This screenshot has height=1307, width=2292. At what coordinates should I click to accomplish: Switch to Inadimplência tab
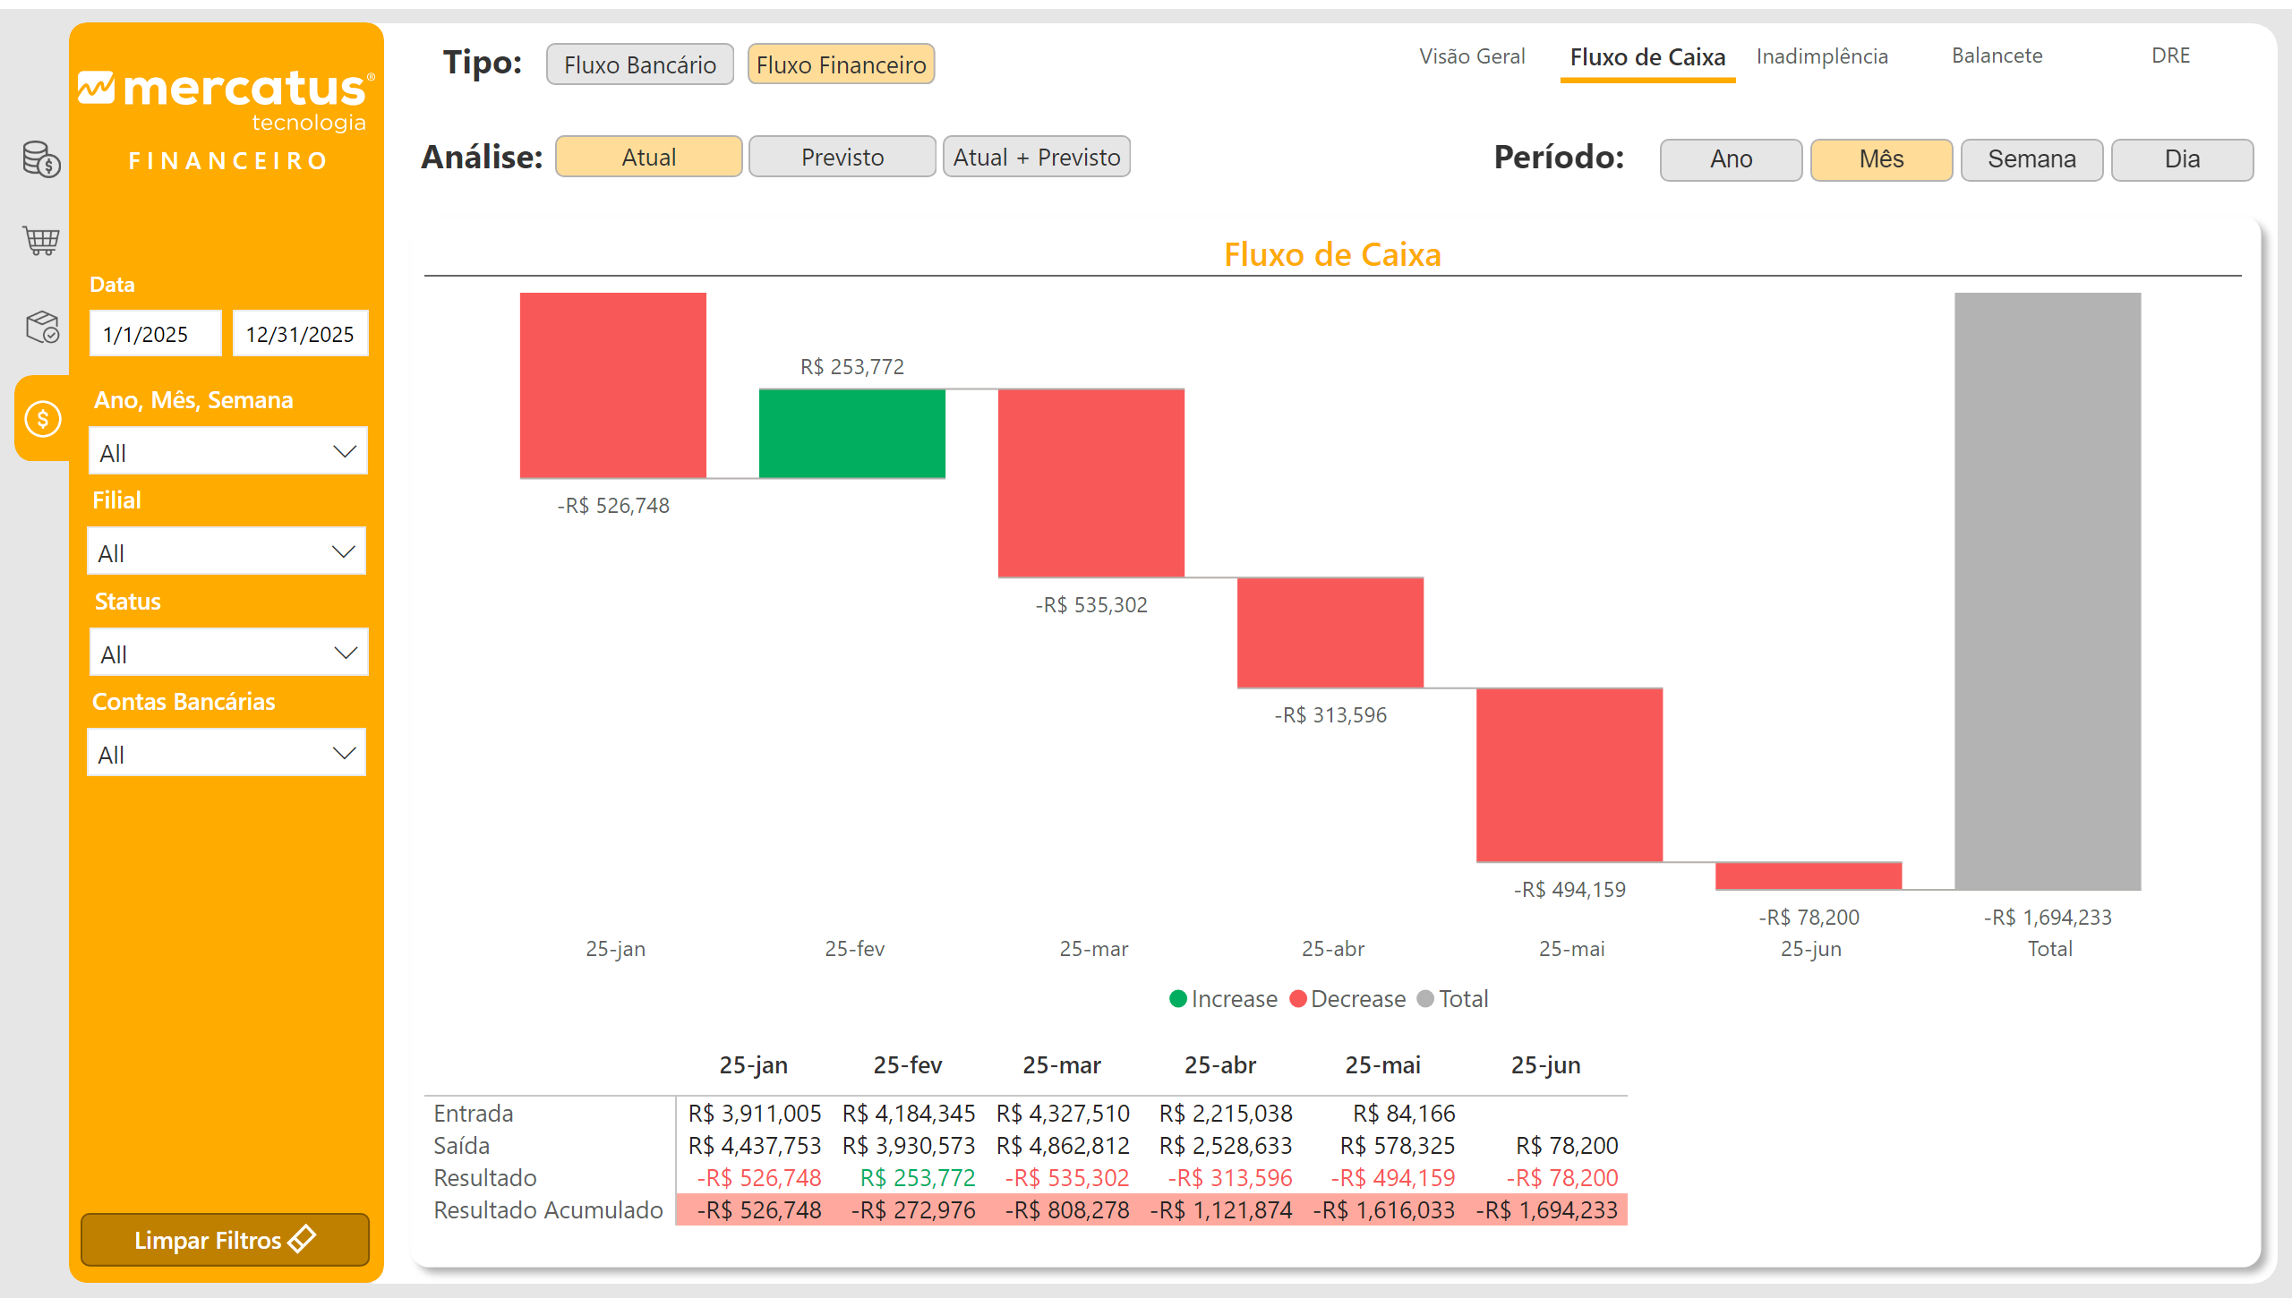tap(1822, 56)
